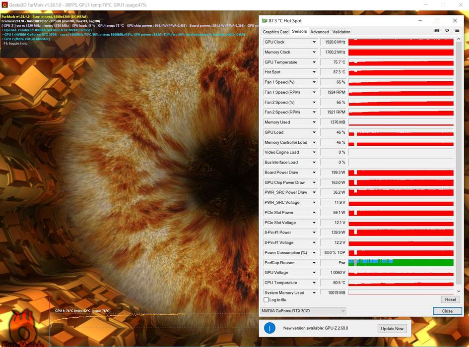Click the sensor list vertical scrollbar thumb

coord(459,163)
